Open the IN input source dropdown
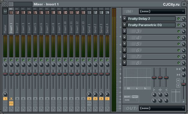The image size is (188, 114). 162,11
